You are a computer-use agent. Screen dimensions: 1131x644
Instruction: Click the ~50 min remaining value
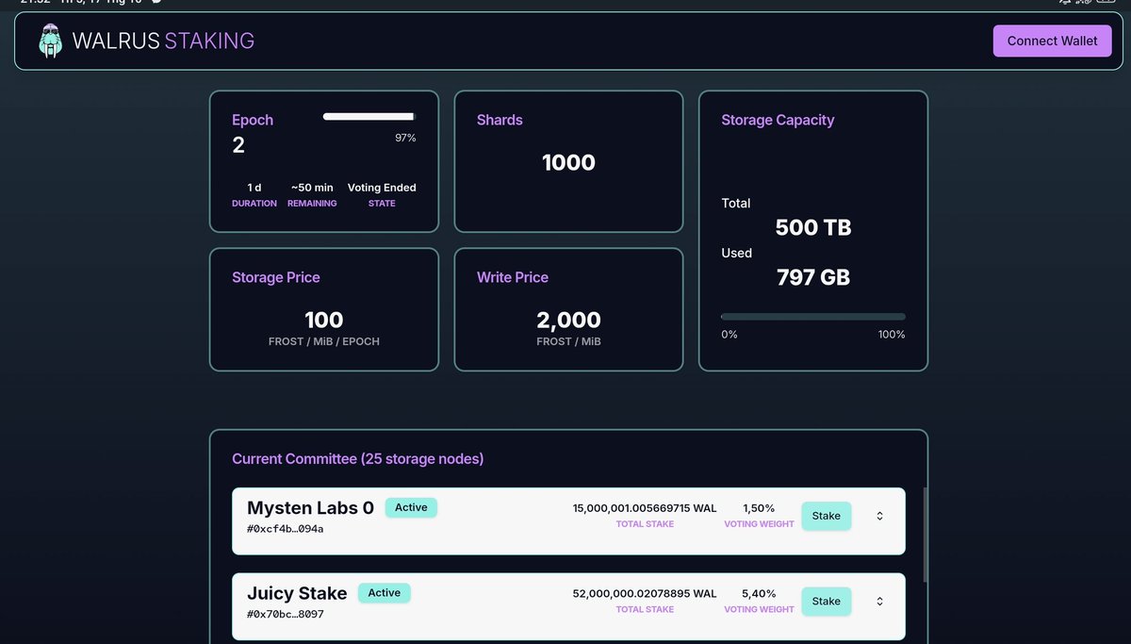(x=312, y=188)
